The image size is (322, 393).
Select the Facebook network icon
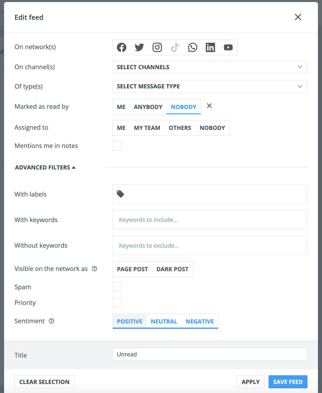pos(121,47)
